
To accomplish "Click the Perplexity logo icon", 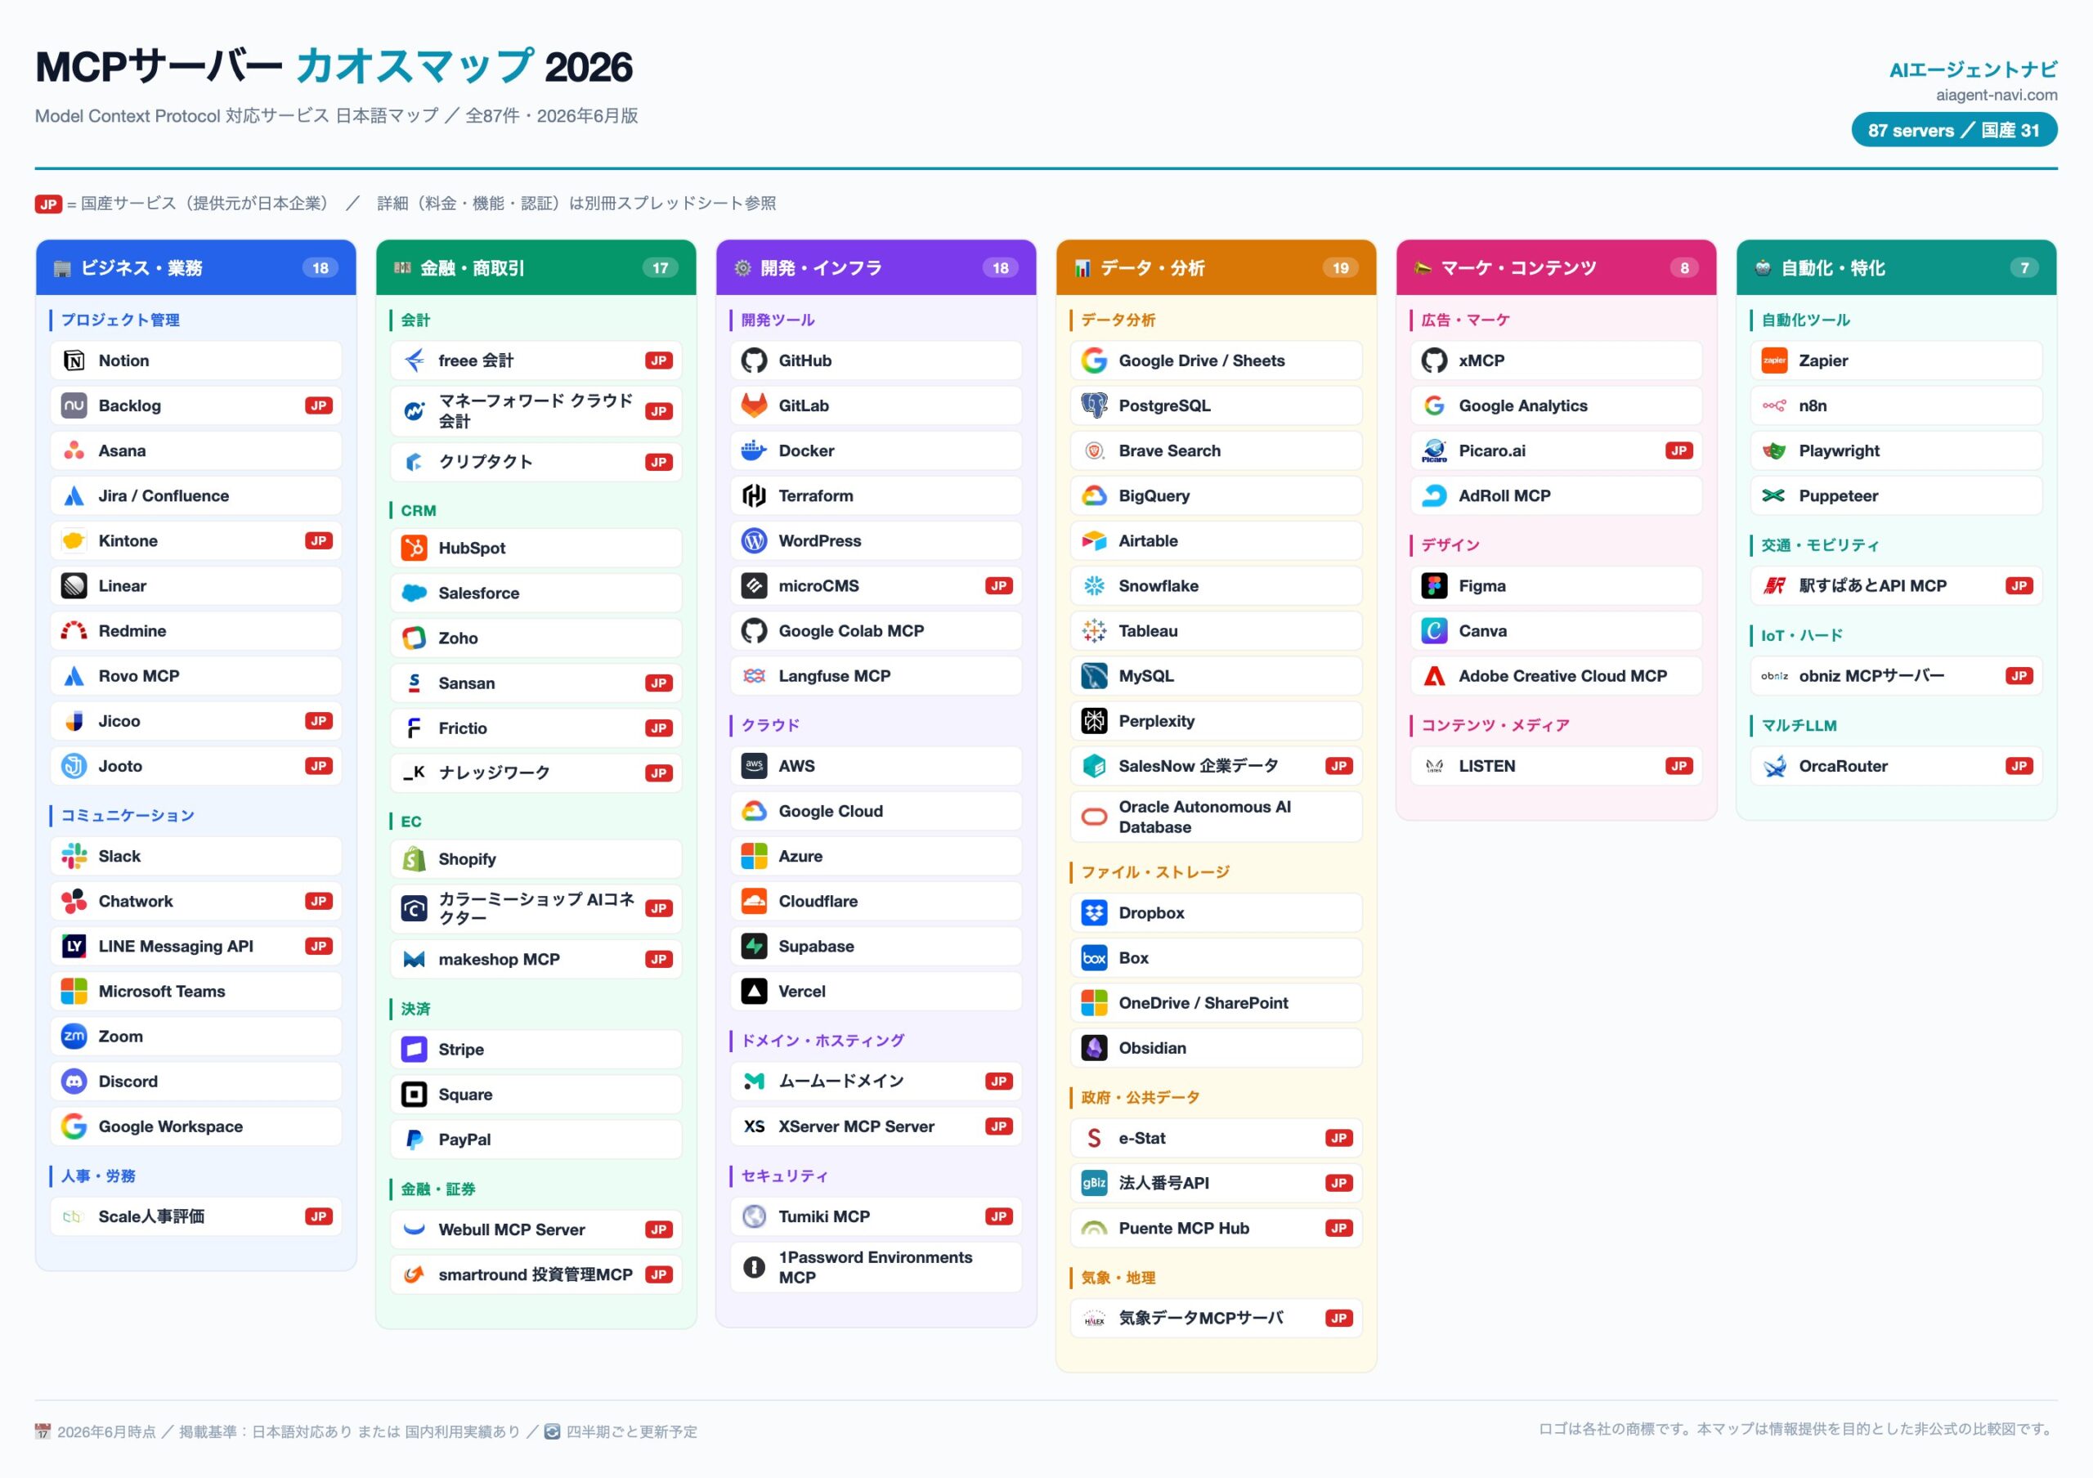I will 1094,721.
